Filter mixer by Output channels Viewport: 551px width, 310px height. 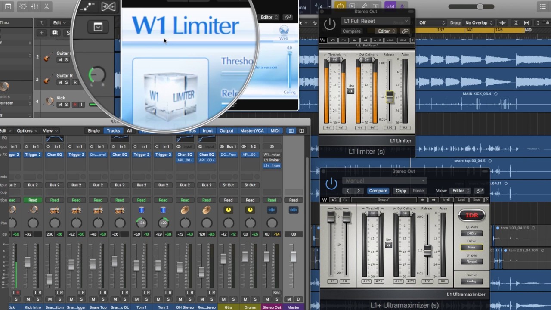226,131
